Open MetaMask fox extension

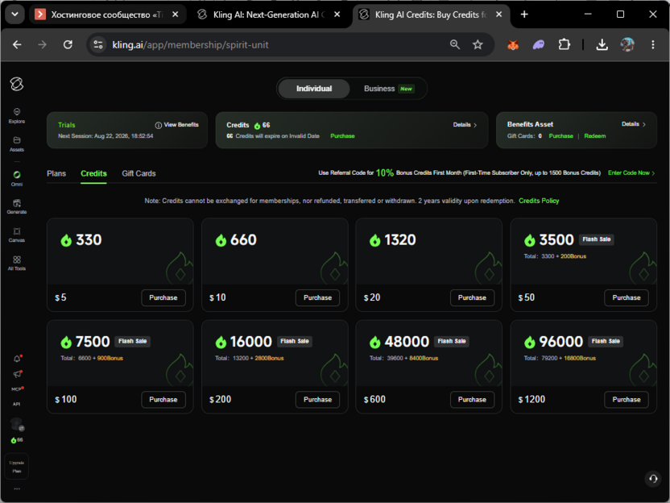(x=513, y=44)
